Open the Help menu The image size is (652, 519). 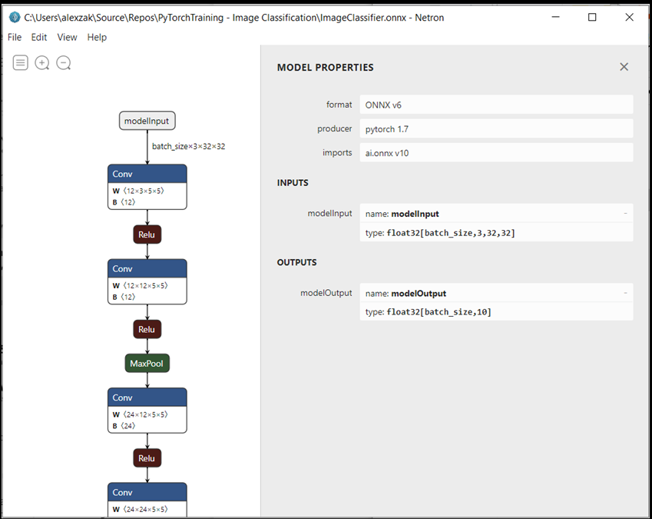pyautogui.click(x=97, y=37)
